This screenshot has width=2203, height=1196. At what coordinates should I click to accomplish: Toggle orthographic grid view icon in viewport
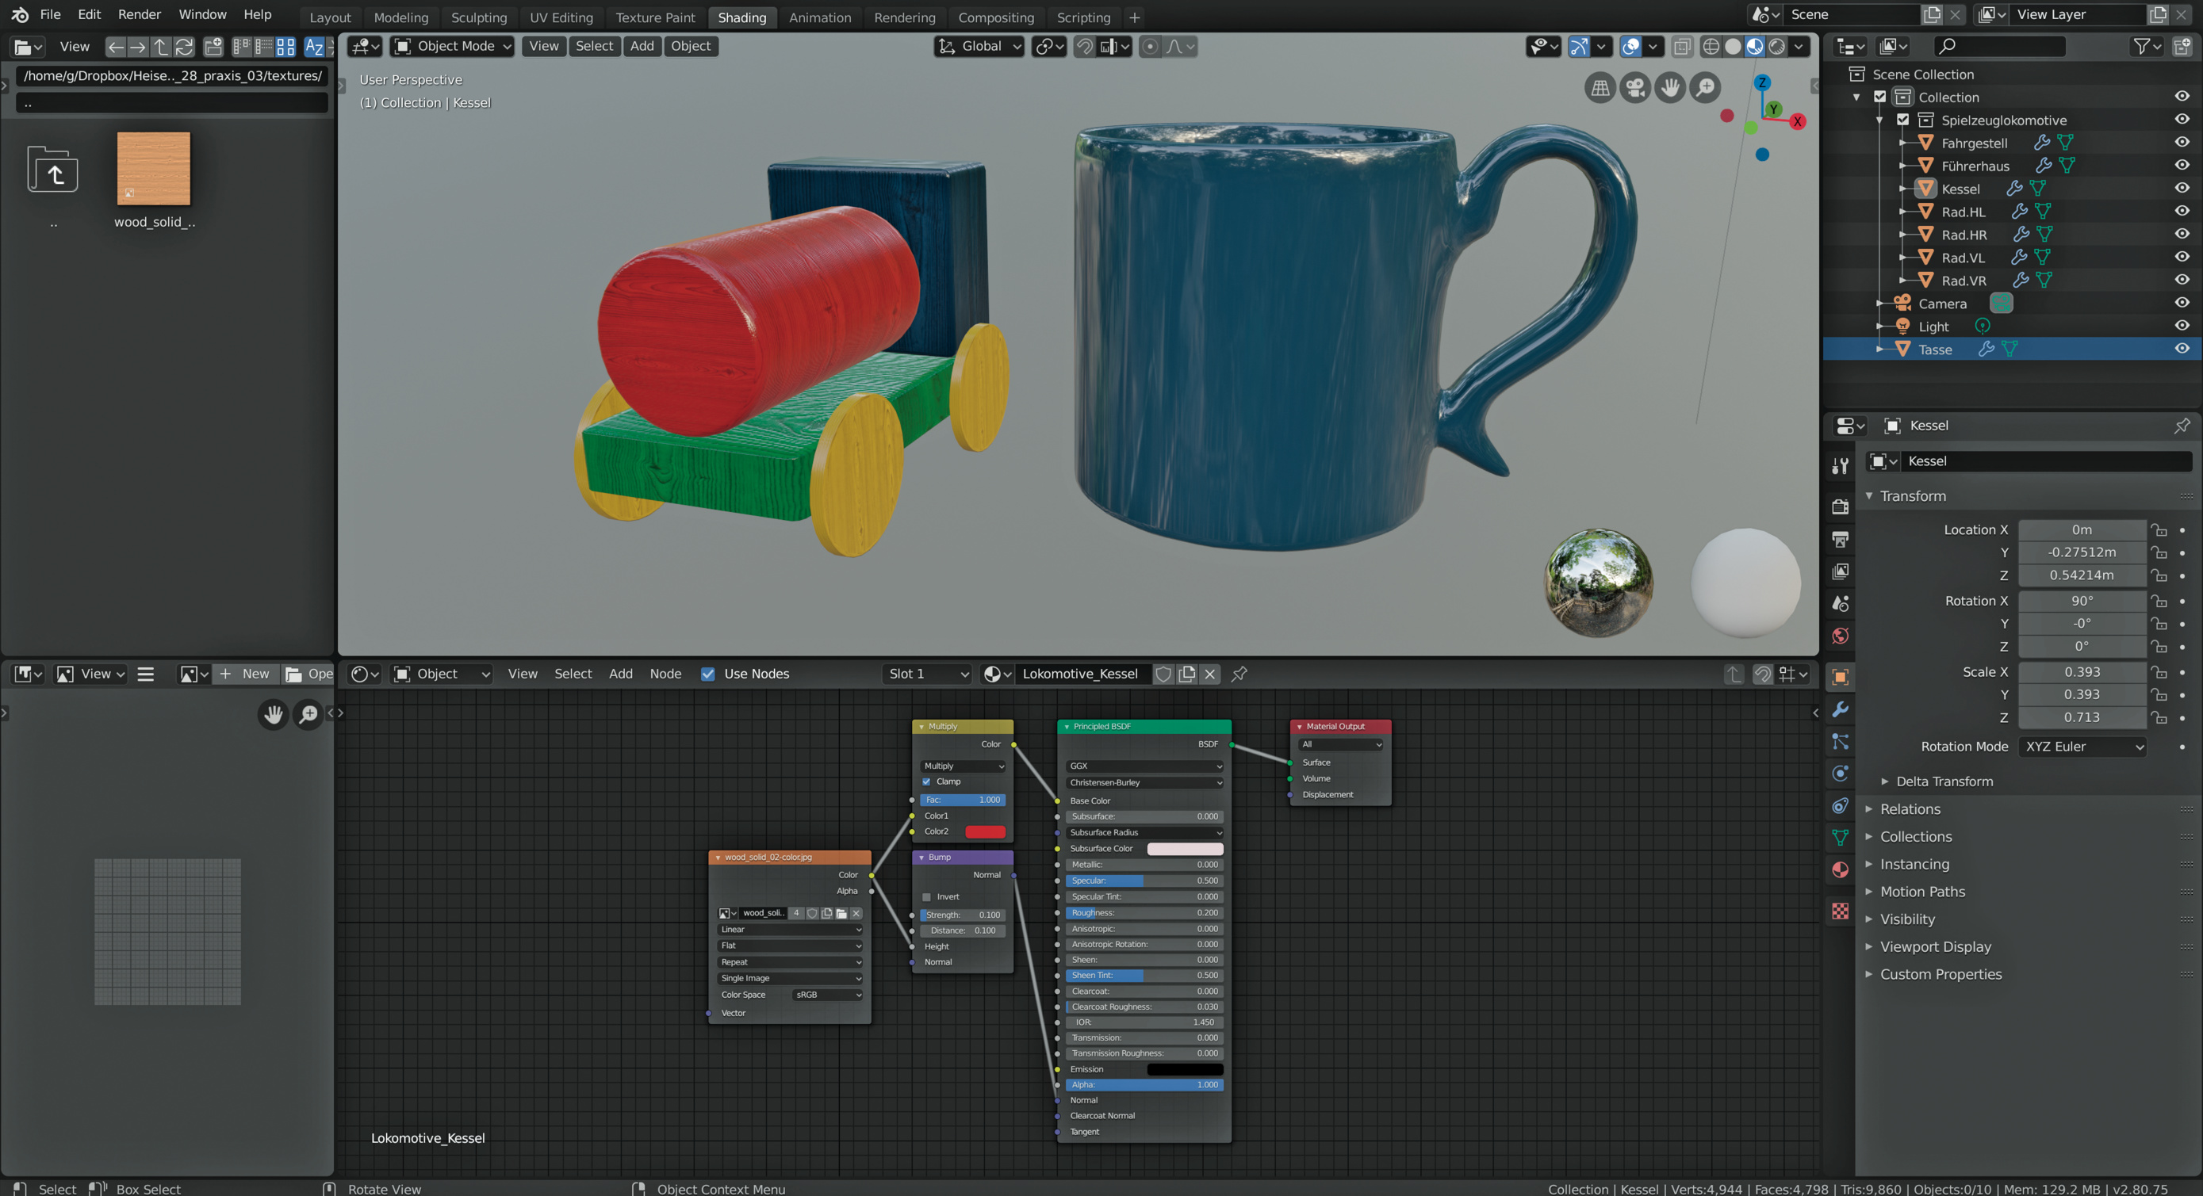(1600, 87)
